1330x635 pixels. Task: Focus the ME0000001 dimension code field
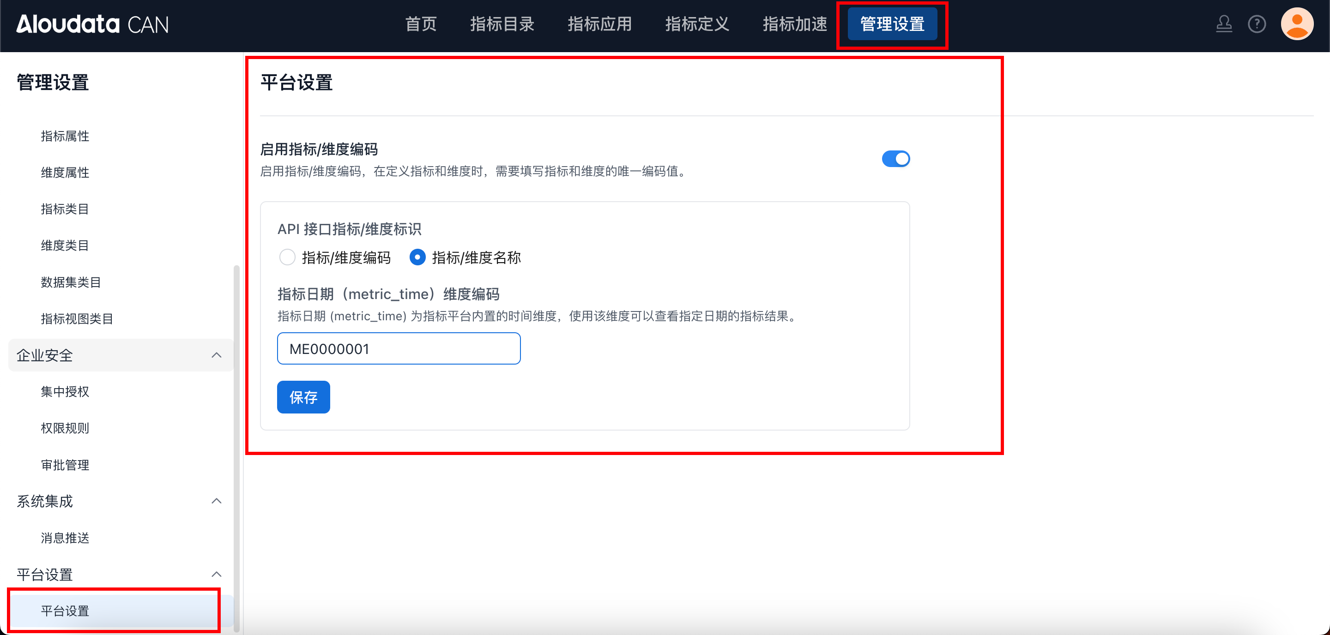[x=399, y=349]
